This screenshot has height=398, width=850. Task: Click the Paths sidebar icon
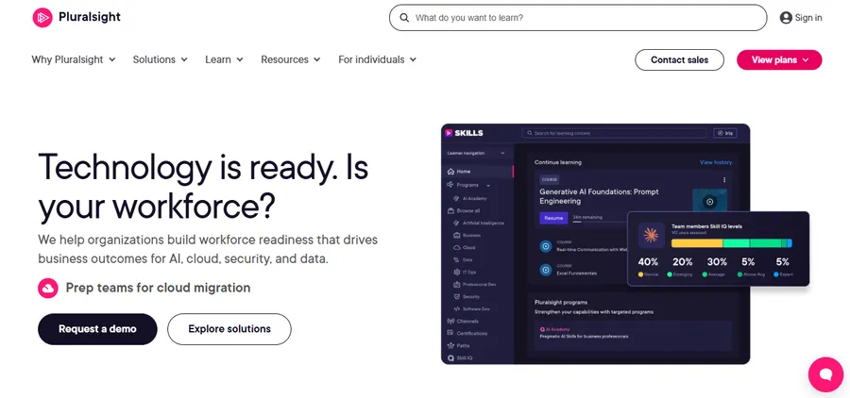click(x=450, y=345)
